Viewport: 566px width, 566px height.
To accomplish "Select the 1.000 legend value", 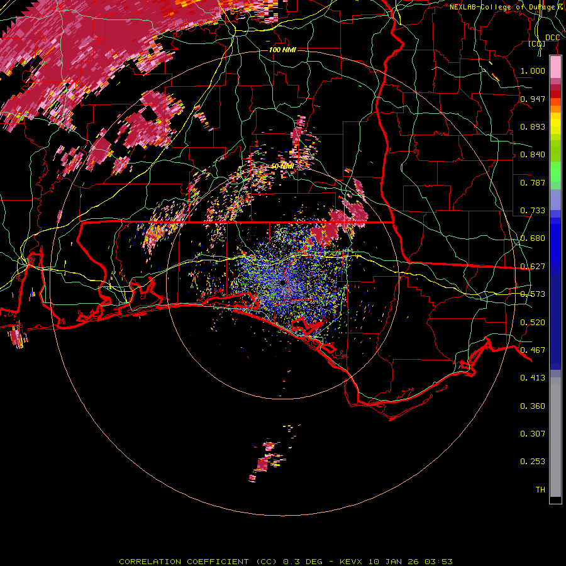I will coord(533,70).
